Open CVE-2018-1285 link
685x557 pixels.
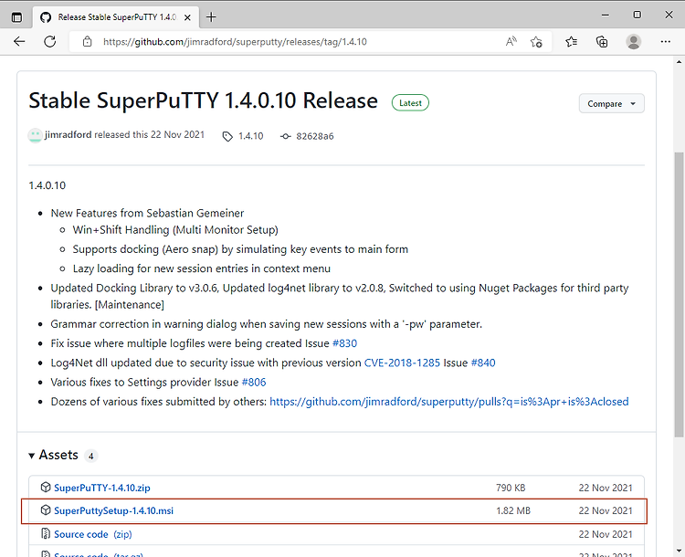(x=402, y=363)
